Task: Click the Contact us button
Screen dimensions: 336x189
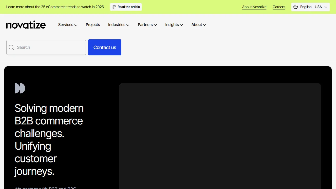Action: coord(105,47)
